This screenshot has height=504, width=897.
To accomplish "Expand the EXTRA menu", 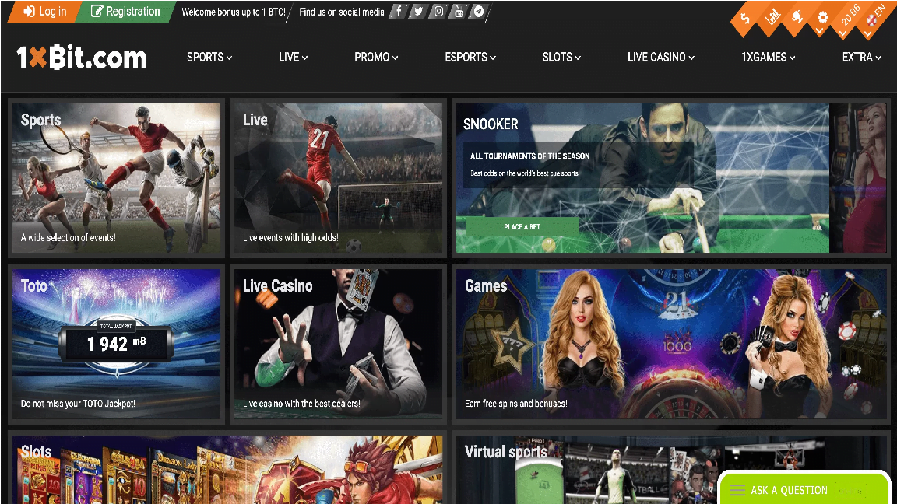I will 861,57.
